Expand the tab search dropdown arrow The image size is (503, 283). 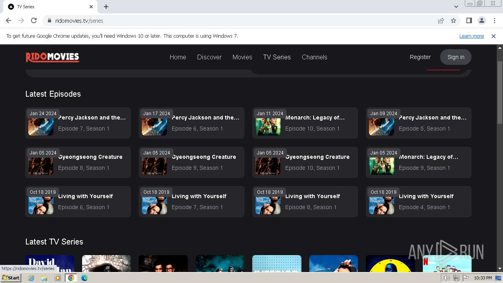(x=456, y=7)
